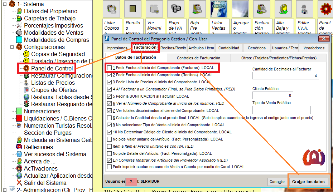Uncheck Pedir Fecha al Inicio (Recibos) option

(x=109, y=75)
